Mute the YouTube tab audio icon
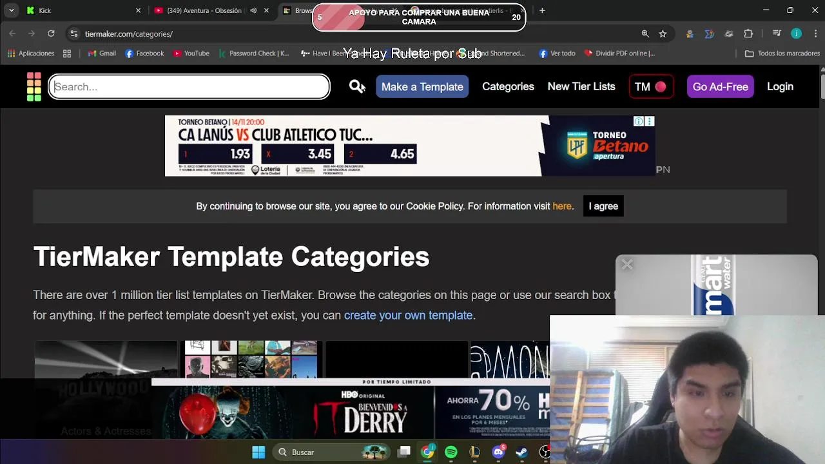 253,10
